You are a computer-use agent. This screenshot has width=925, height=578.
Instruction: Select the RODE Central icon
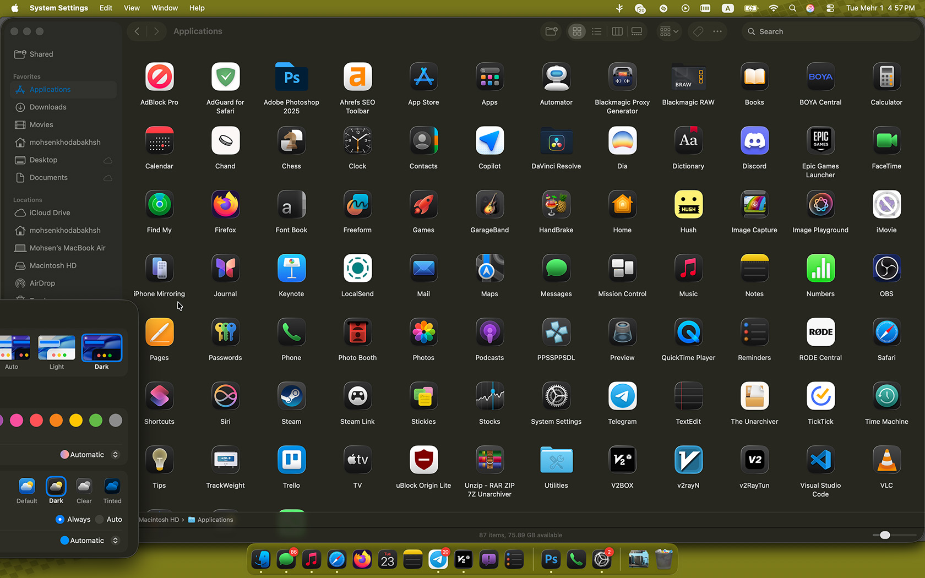click(x=820, y=332)
